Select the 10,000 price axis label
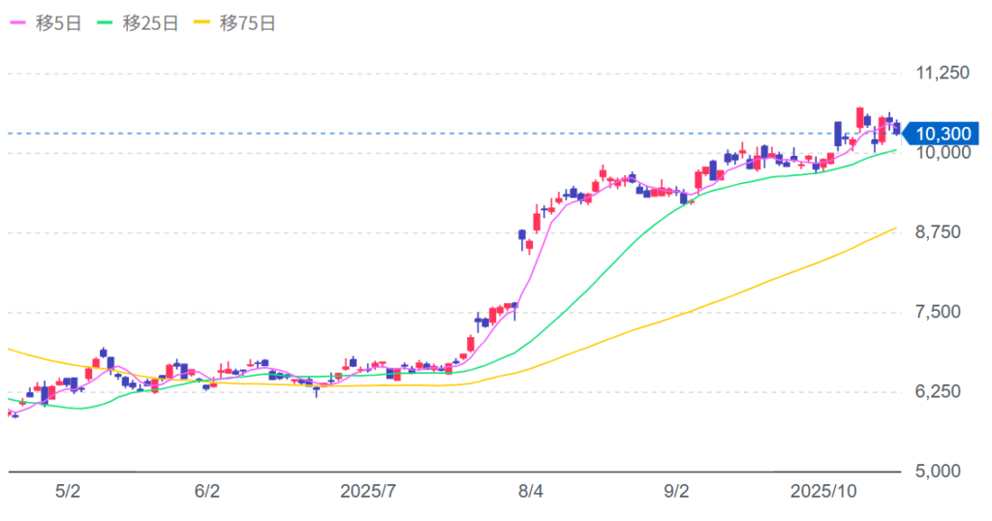 (x=942, y=152)
